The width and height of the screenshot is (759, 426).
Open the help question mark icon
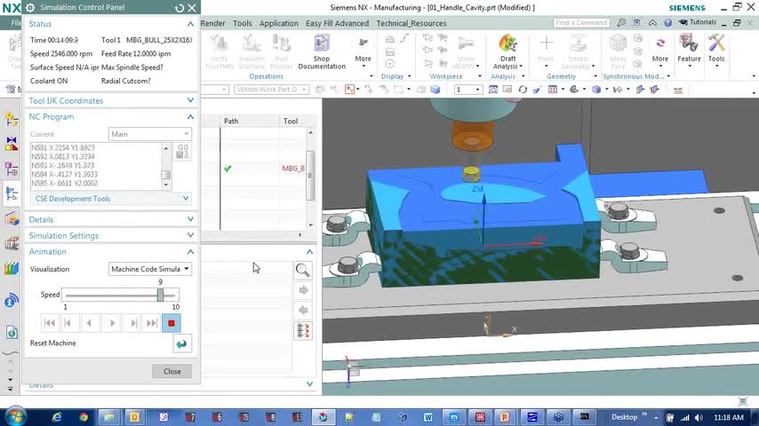click(x=668, y=23)
